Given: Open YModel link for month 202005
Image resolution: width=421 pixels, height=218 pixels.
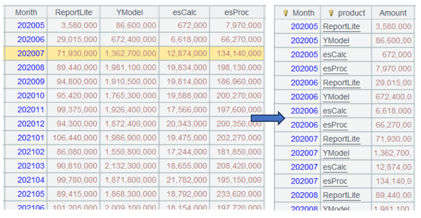Looking at the screenshot, I should click(x=336, y=40).
